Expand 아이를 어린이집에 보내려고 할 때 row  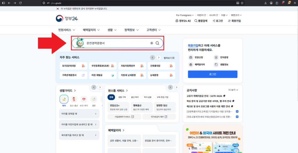(79, 124)
